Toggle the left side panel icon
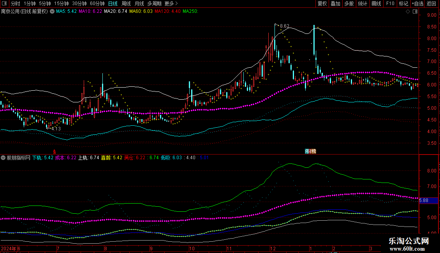The width and height of the screenshot is (440, 253). [x=4, y=4]
